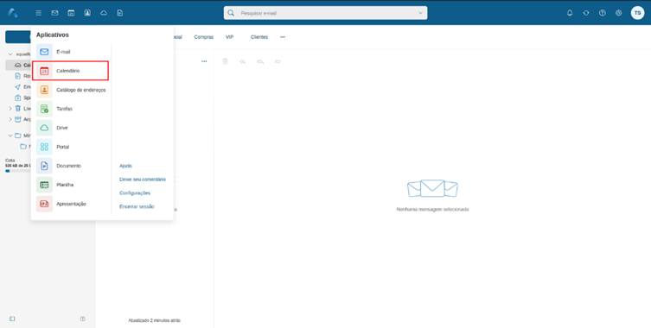Click the cloud Drive icon in the top bar
The width and height of the screenshot is (651, 328).
pyautogui.click(x=104, y=13)
